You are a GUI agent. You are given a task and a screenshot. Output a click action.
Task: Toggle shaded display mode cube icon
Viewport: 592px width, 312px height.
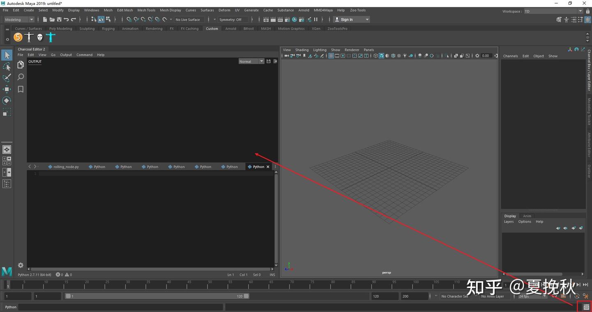pos(381,55)
